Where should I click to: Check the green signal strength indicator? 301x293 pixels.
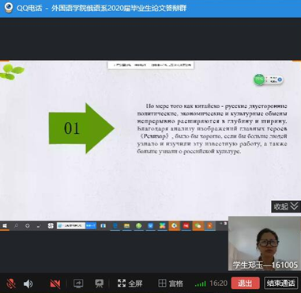(x=201, y=284)
